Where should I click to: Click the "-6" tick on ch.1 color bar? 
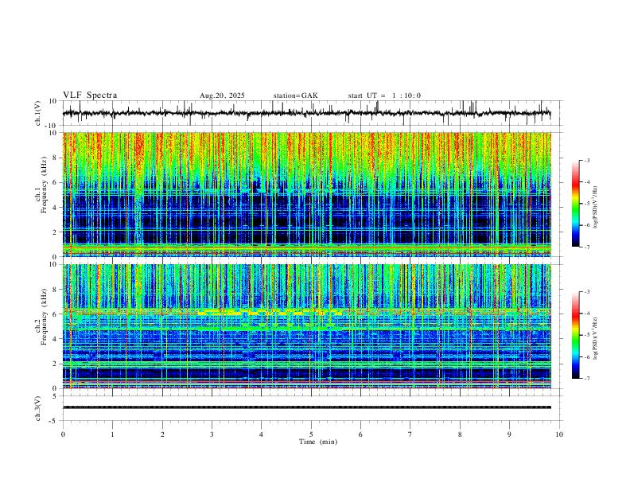pyautogui.click(x=587, y=225)
